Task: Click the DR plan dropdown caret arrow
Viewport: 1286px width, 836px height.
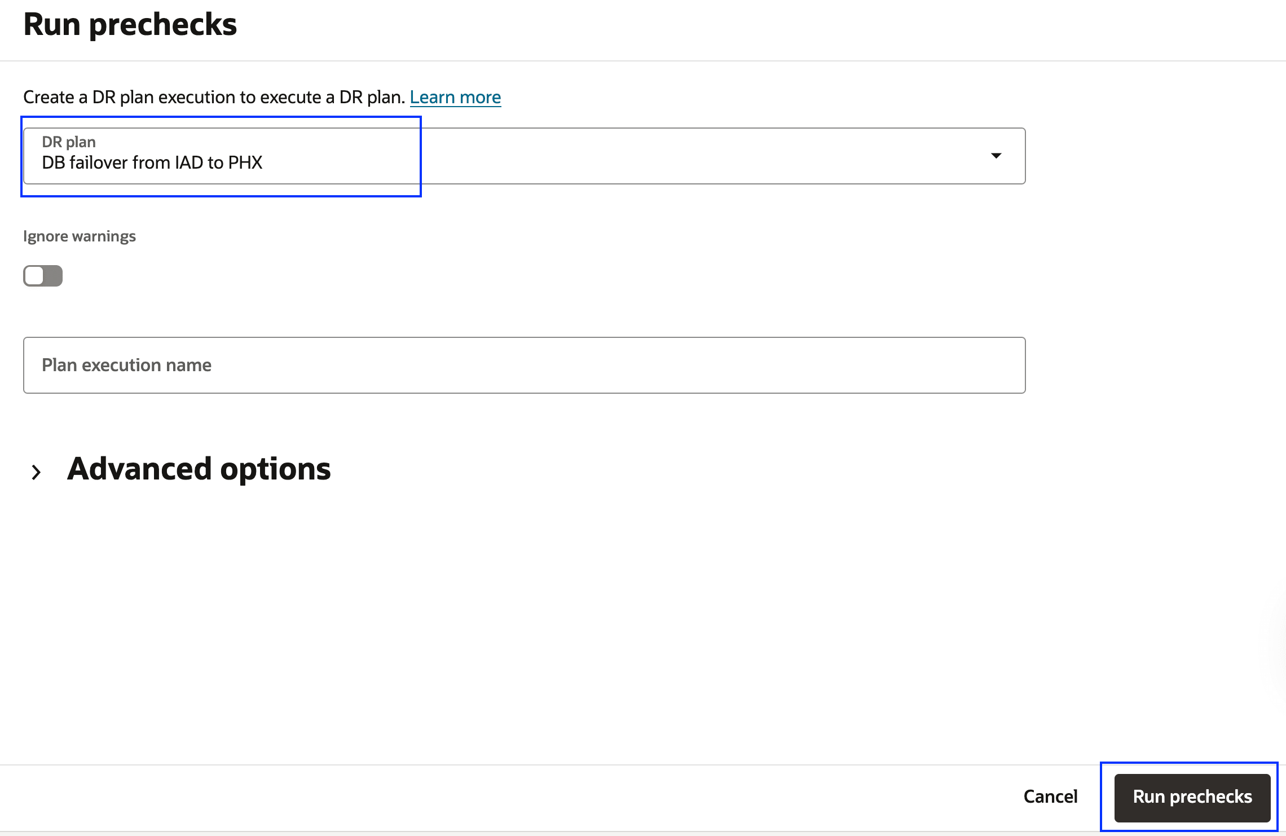Action: (996, 156)
